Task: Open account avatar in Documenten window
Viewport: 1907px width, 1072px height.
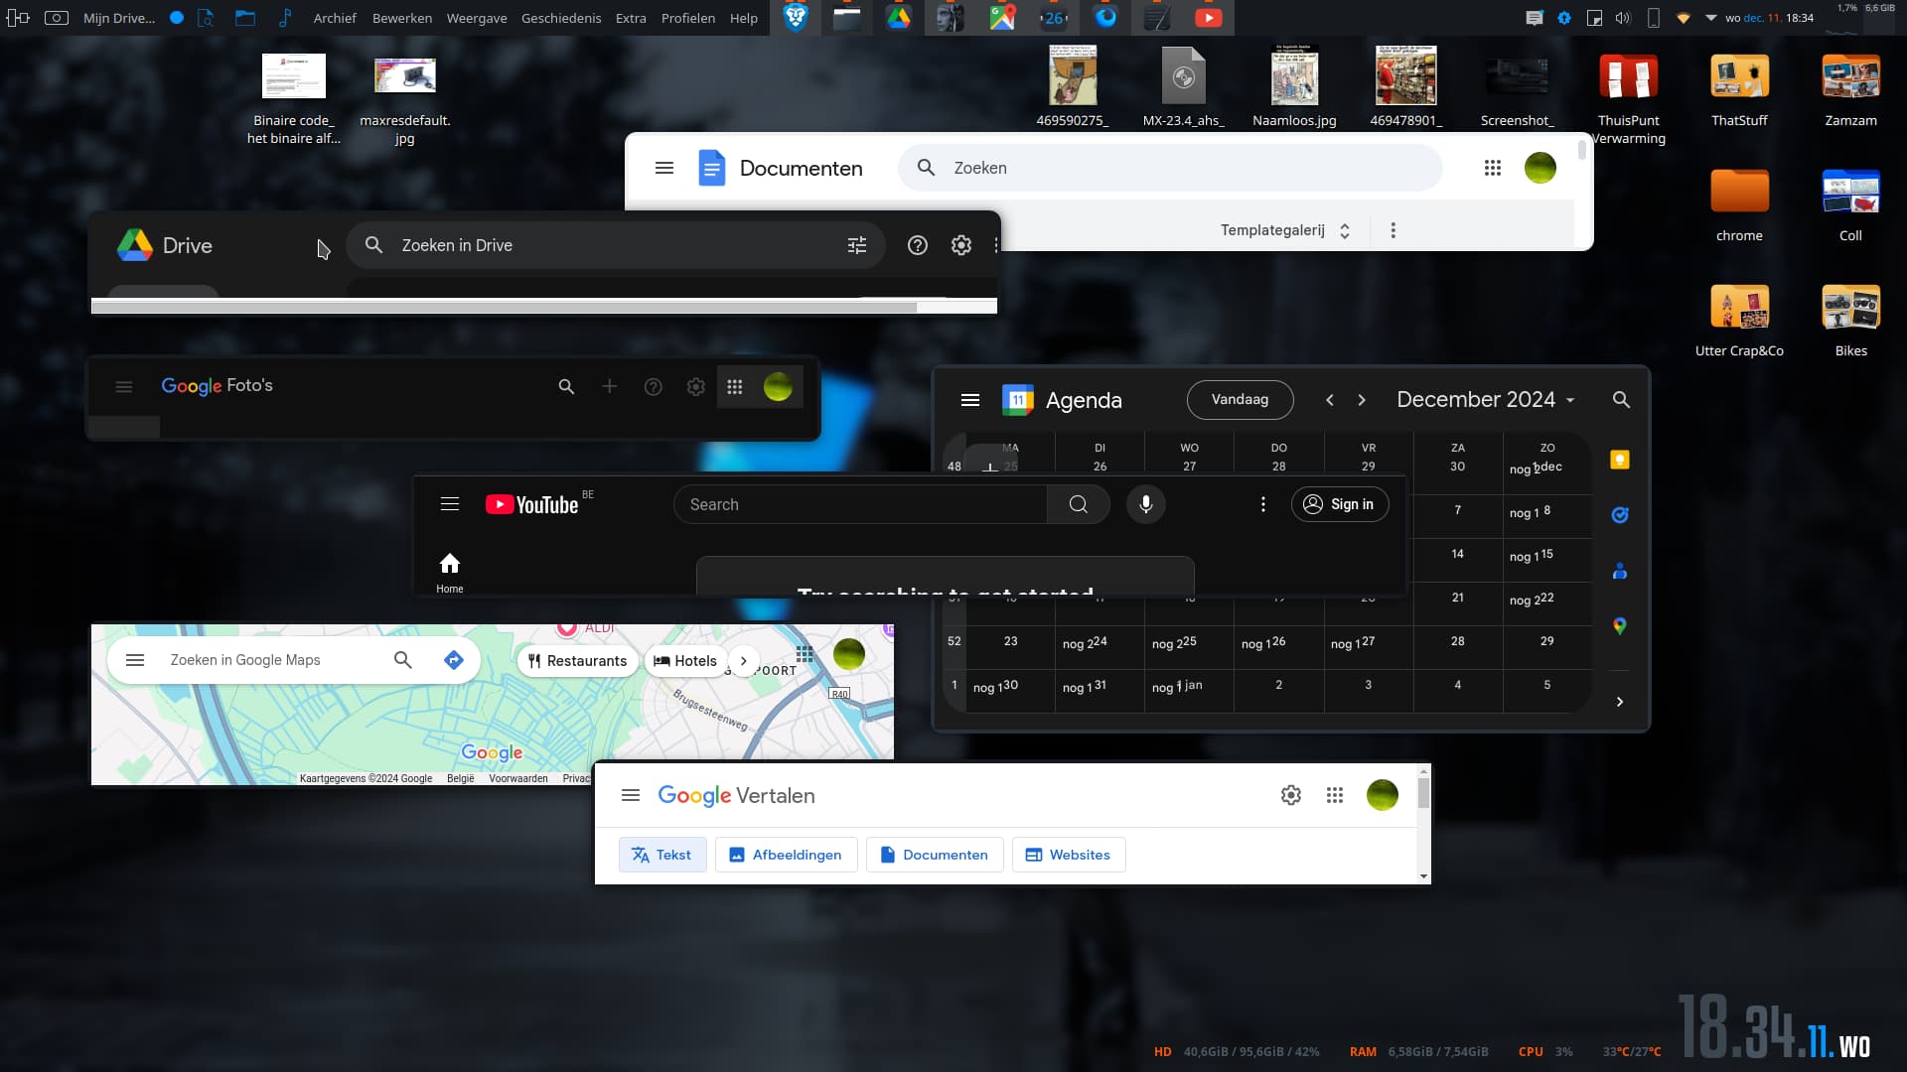Action: tap(1540, 168)
